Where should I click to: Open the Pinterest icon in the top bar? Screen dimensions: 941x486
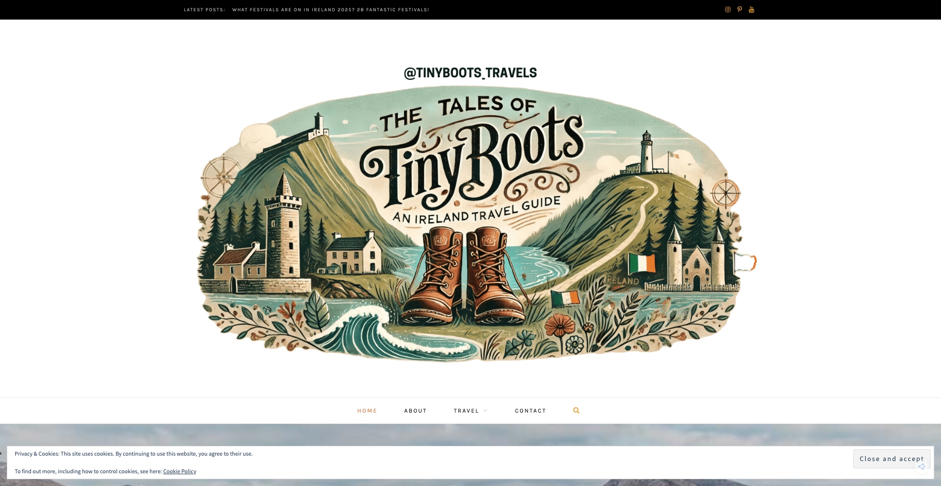coord(739,9)
